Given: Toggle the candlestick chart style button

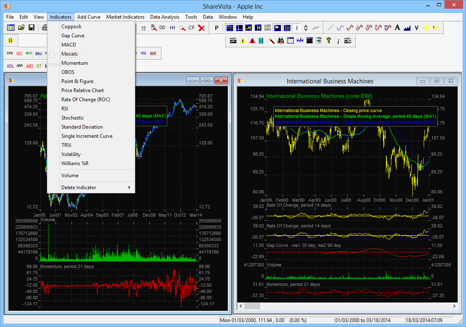Looking at the screenshot, I should (x=306, y=28).
